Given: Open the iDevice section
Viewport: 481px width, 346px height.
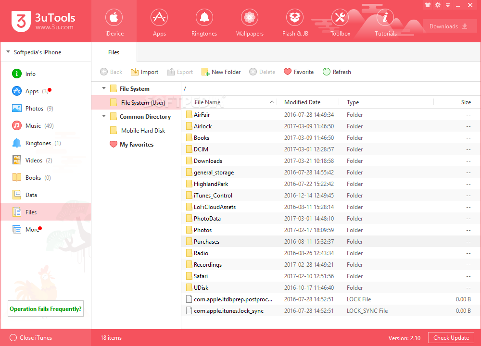Looking at the screenshot, I should click(114, 21).
